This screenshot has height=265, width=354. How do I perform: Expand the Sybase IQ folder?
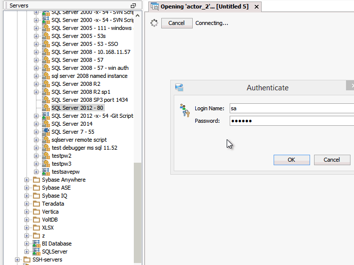point(26,196)
